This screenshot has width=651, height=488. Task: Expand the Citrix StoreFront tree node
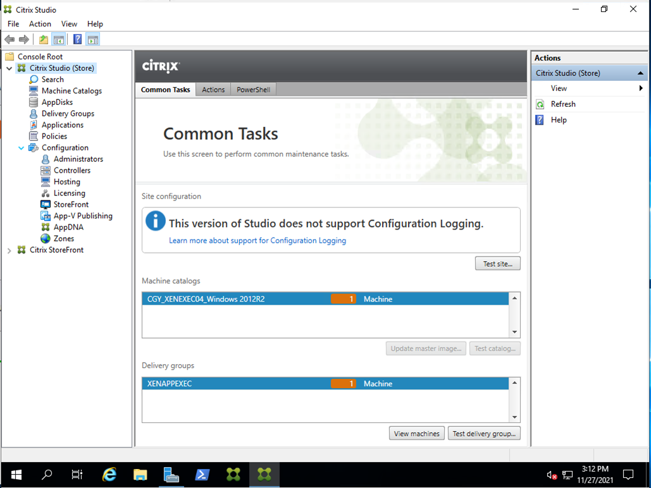(9, 250)
